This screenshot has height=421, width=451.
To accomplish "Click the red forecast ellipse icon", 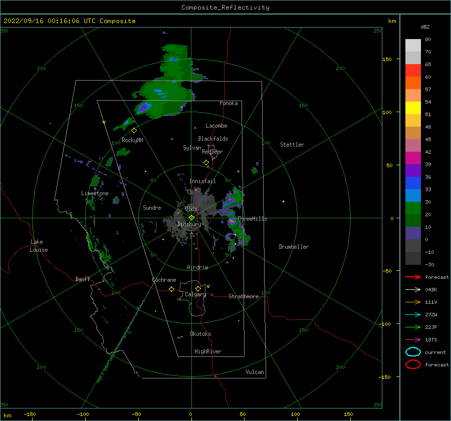I will pos(413,364).
